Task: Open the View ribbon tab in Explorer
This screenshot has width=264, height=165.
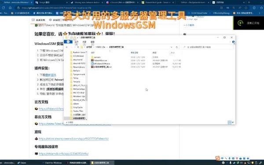Action: point(92,42)
